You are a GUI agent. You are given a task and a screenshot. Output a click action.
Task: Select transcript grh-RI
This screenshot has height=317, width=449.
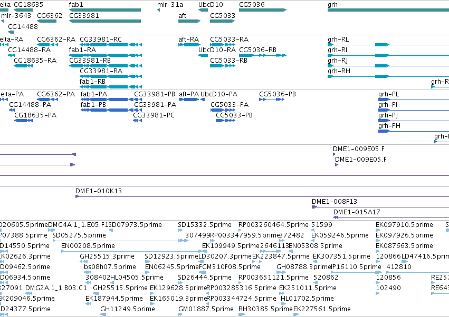tap(388, 55)
